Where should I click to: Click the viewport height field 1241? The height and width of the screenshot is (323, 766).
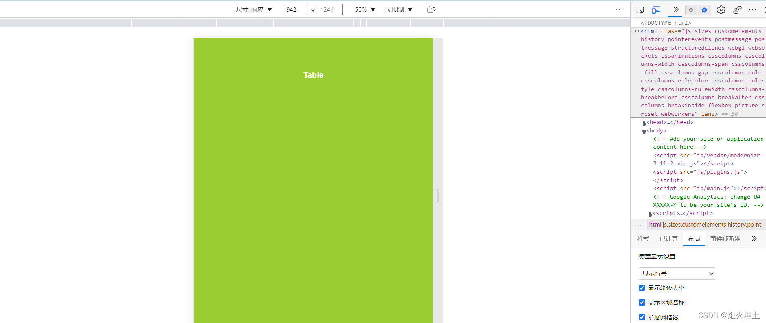click(x=330, y=9)
